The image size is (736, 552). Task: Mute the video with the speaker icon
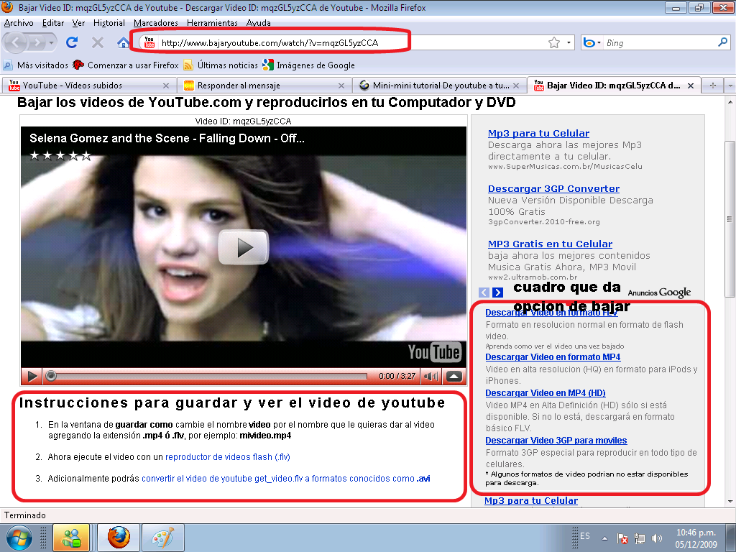pyautogui.click(x=431, y=376)
